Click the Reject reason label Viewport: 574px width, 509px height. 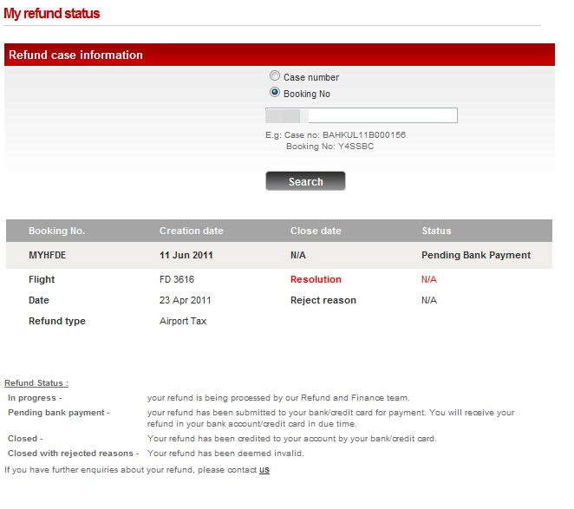[x=323, y=300]
